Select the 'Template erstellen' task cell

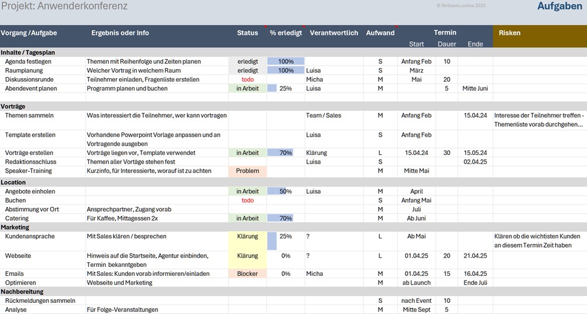(x=43, y=139)
